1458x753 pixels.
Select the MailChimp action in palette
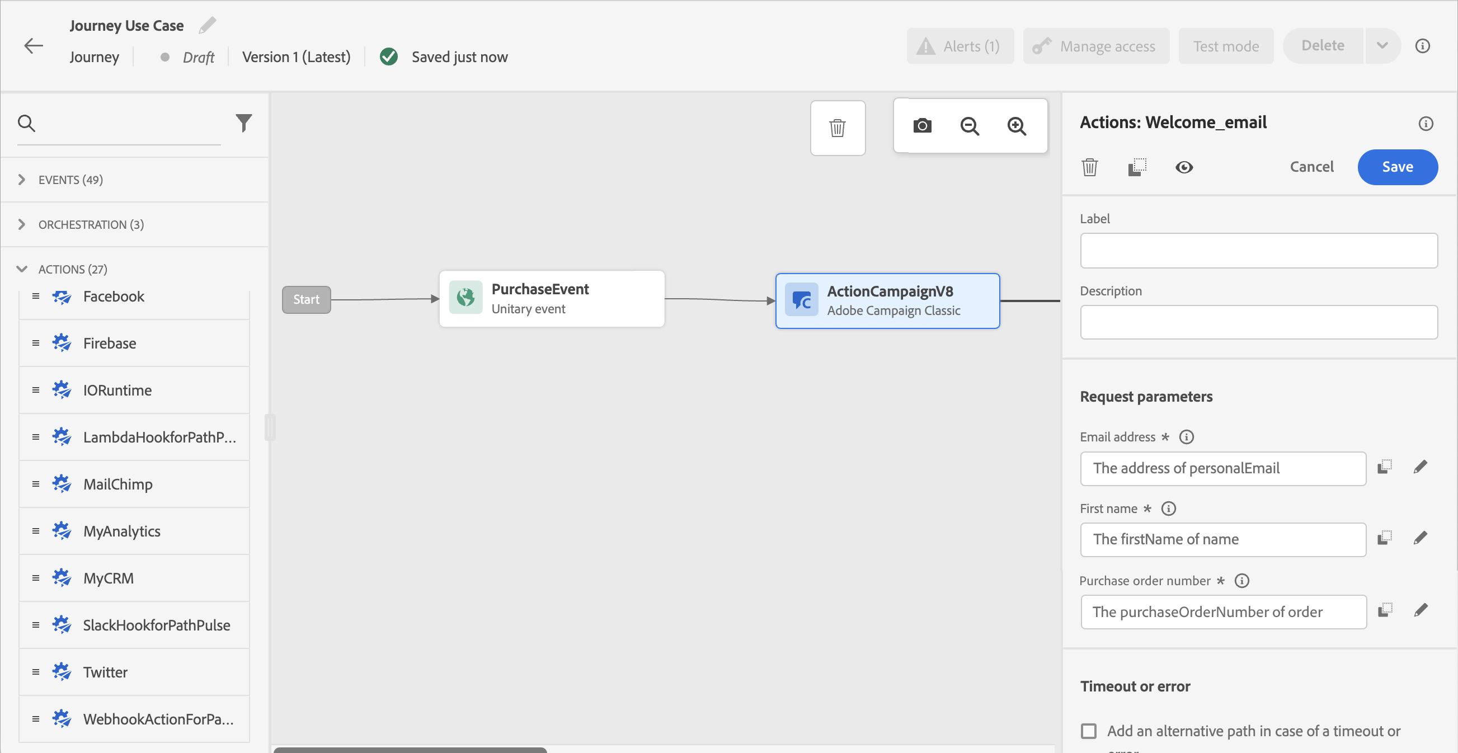pos(117,484)
